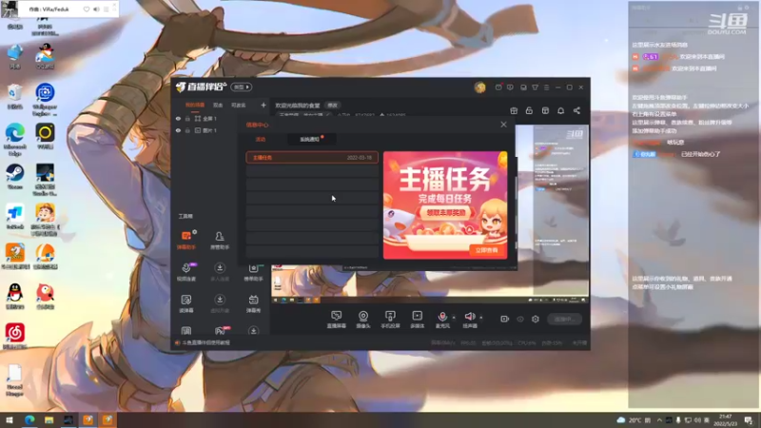
Task: Switch to the 双击 scene tab
Action: click(x=218, y=105)
